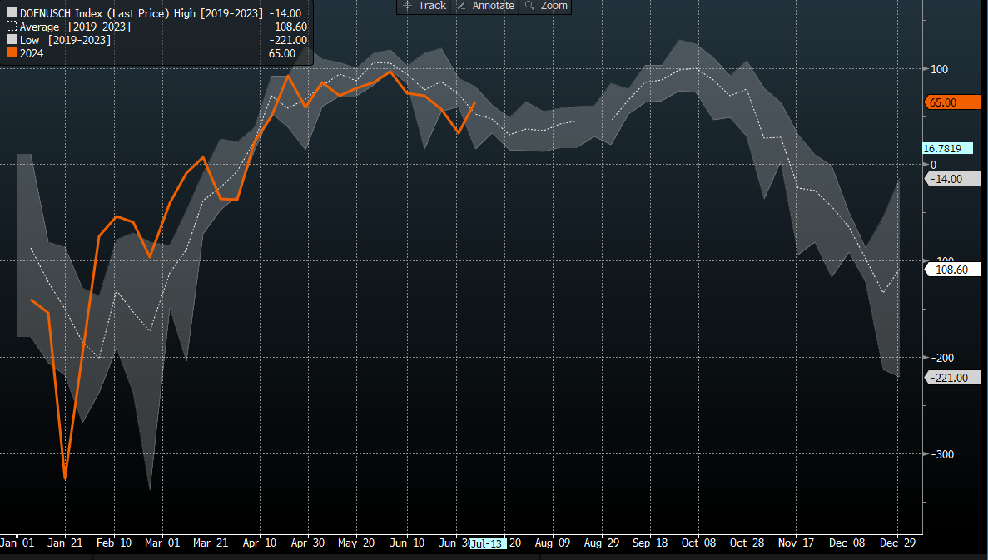Viewport: 988px width, 560px height.
Task: Click the -108.60 axis value flag
Action: click(953, 270)
